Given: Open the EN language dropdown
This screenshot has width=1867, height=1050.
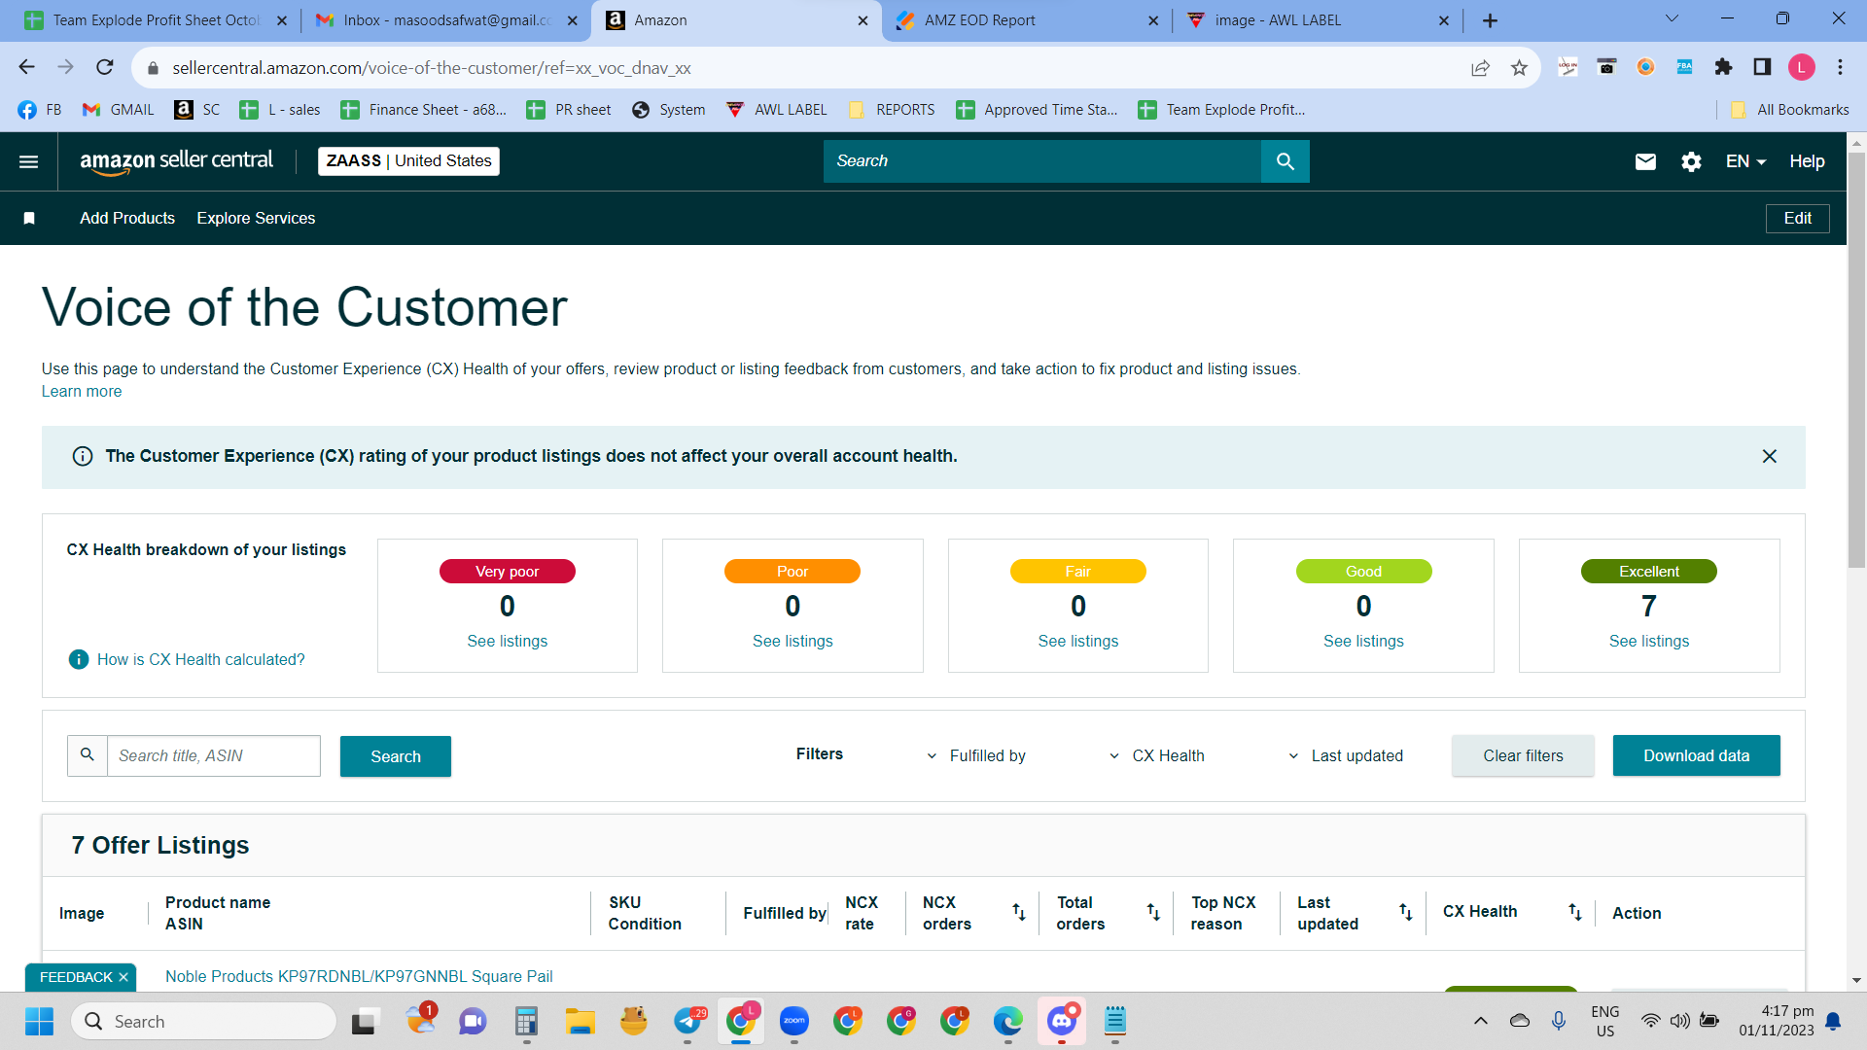Looking at the screenshot, I should pyautogui.click(x=1745, y=161).
